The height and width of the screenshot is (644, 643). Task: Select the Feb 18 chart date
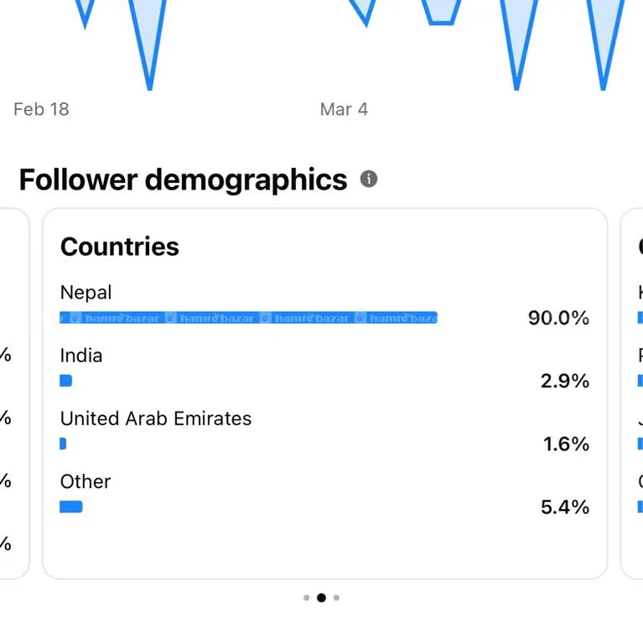coord(41,109)
